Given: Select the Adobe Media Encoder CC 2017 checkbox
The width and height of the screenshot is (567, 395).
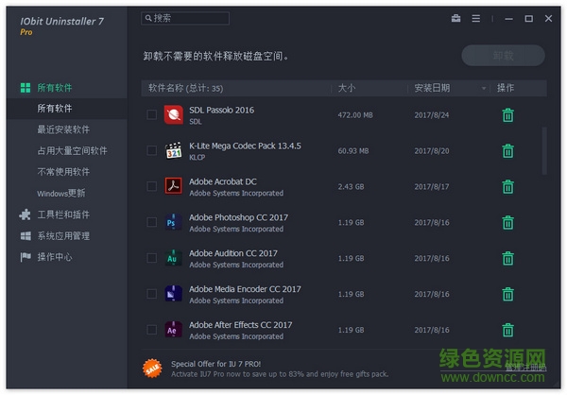Looking at the screenshot, I should [x=151, y=294].
